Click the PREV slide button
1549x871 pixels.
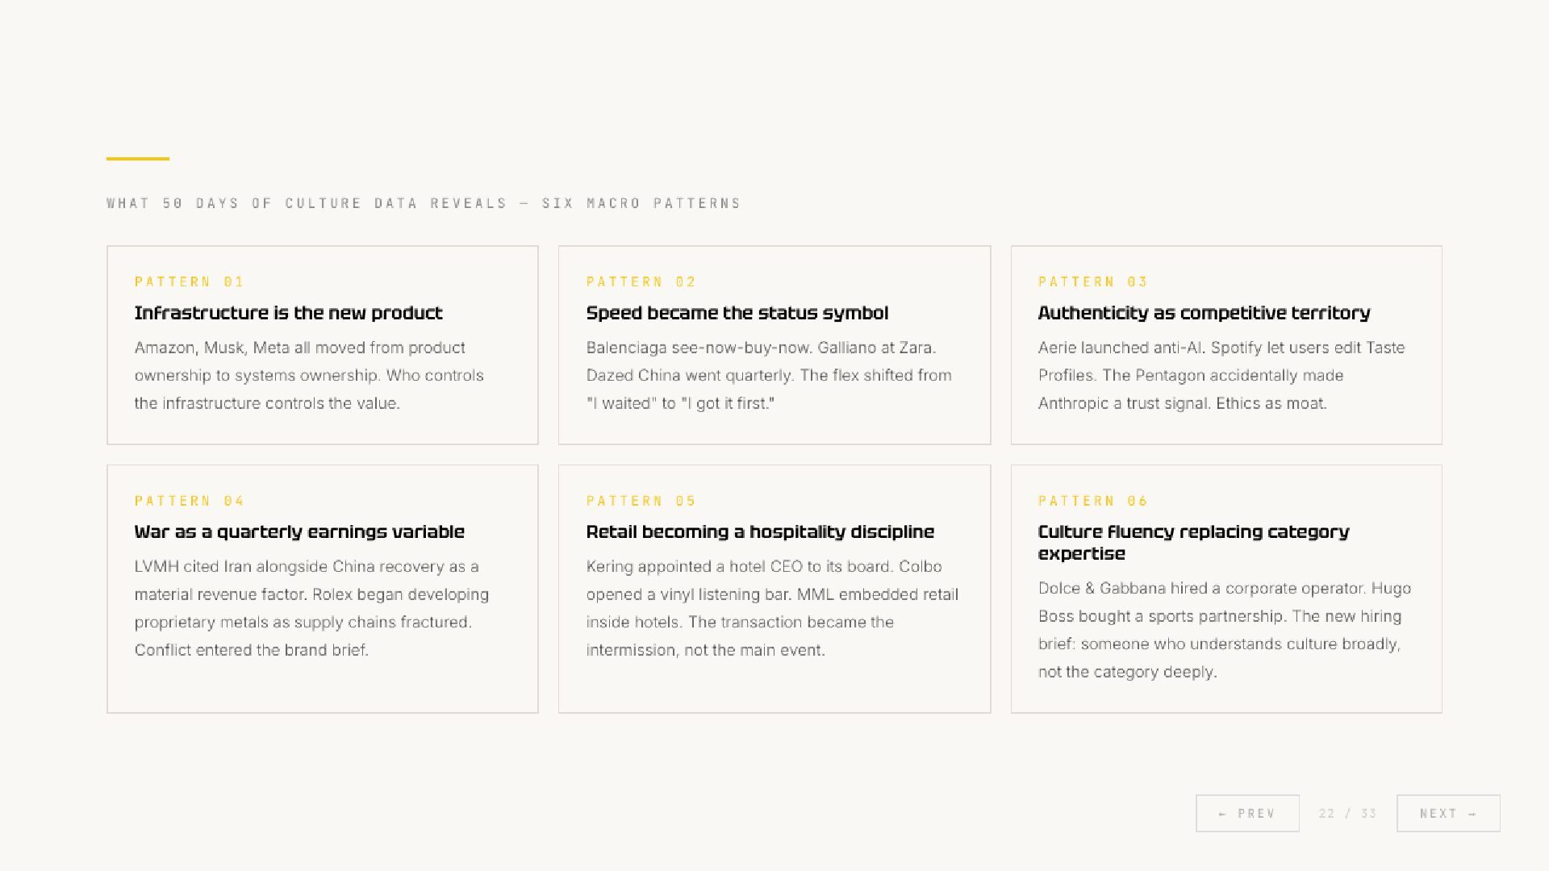[1247, 813]
